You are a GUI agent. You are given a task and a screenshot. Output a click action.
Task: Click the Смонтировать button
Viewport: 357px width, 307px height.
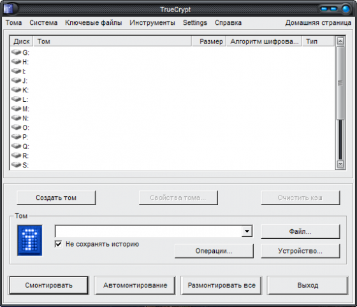pos(48,285)
